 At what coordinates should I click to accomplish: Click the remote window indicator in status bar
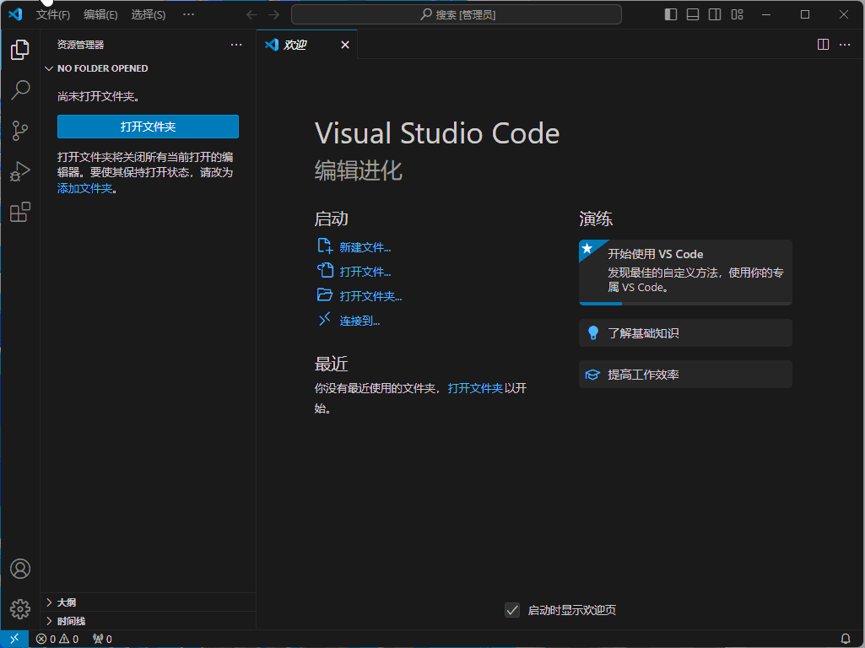[15, 639]
